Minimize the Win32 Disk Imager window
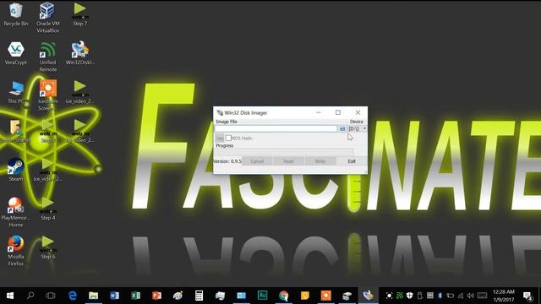Viewport: 541px width, 304px height. [x=319, y=112]
